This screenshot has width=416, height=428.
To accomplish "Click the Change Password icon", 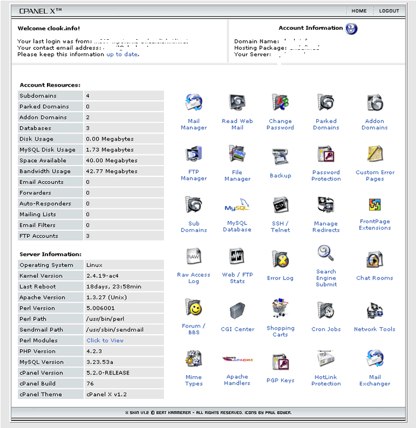I will (x=280, y=102).
